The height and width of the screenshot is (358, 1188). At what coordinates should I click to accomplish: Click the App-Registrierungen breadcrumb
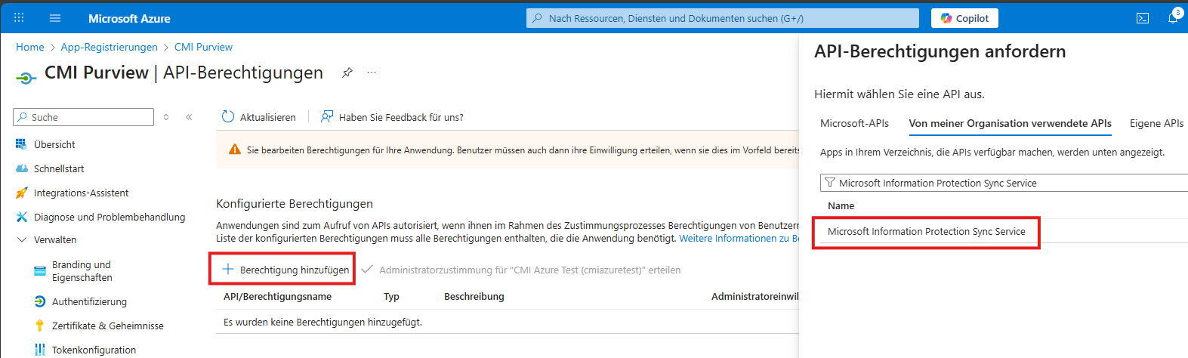click(110, 47)
